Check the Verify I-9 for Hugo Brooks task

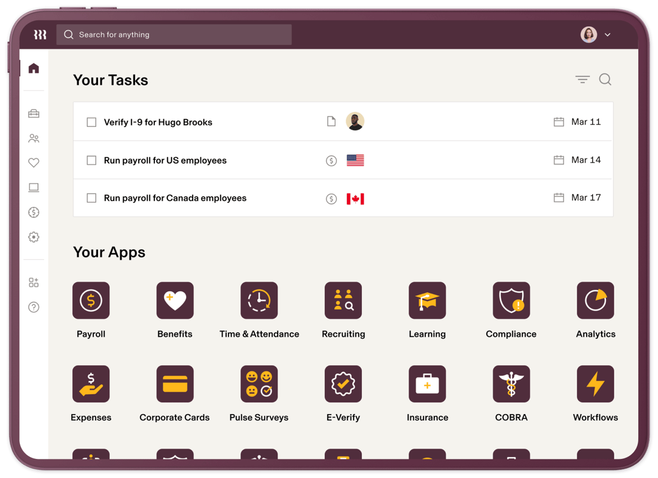tap(92, 122)
